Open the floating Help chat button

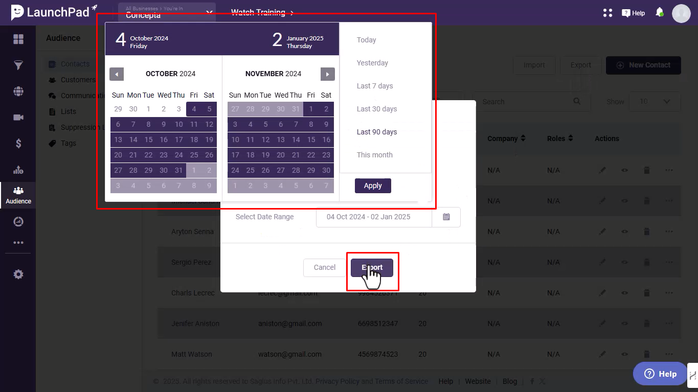(660, 374)
